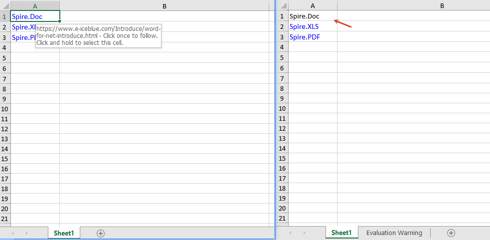This screenshot has height=240, width=490.
Task: Select row 2 header in left spreadsheet
Action: tap(5, 27)
